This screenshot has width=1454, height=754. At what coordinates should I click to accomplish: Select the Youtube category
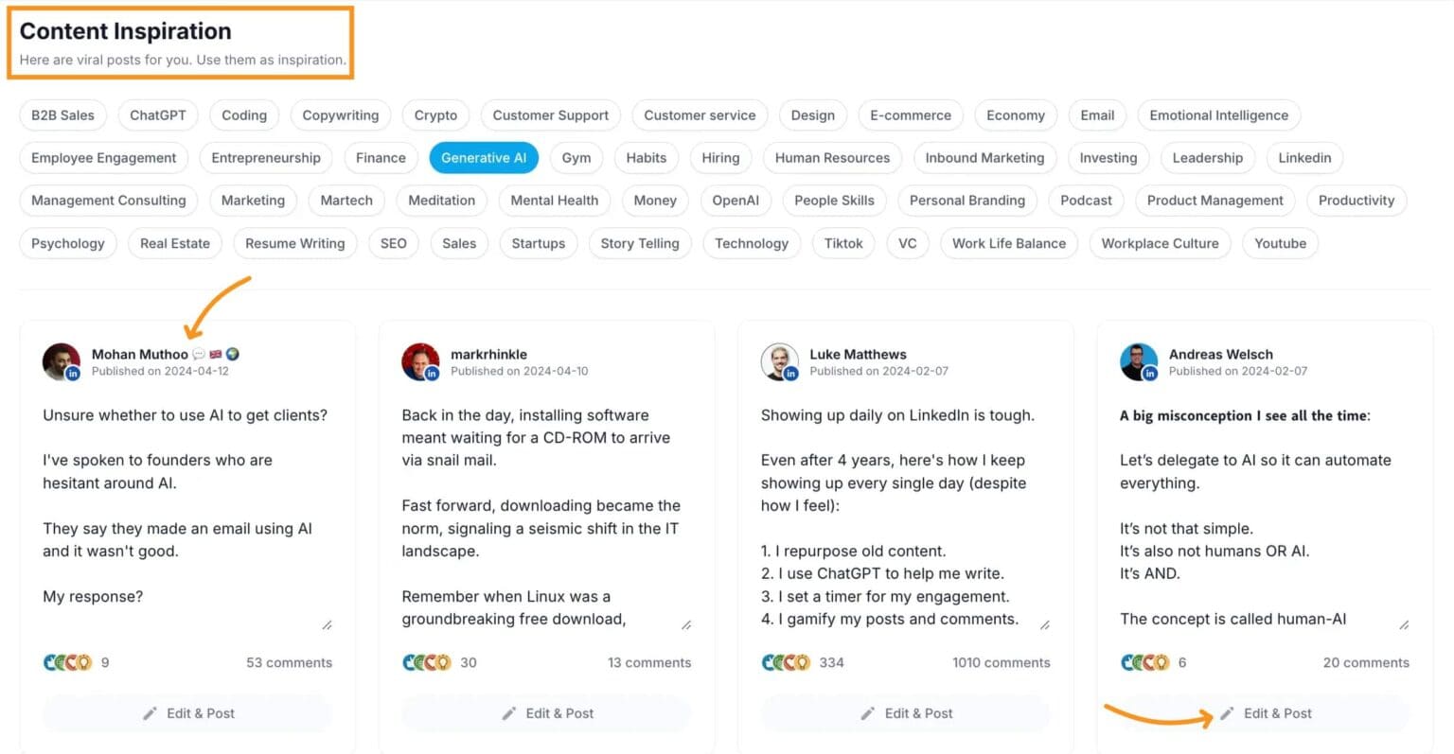click(1280, 243)
